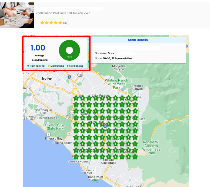
Task: Click Crystal Cove State Park label
Action: [55, 127]
